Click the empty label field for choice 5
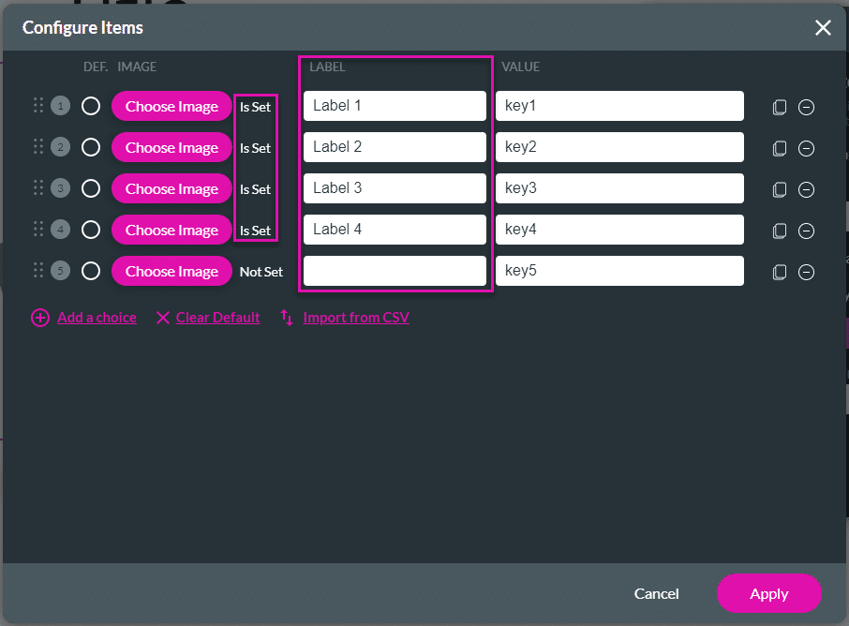Screen dimensions: 849x626 pyautogui.click(x=394, y=271)
